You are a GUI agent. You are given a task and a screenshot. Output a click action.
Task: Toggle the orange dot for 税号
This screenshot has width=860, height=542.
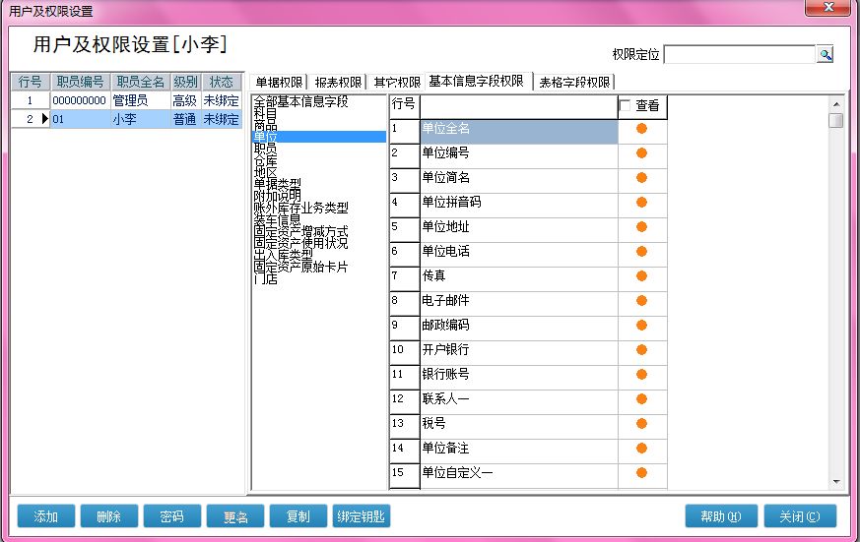[x=641, y=424]
